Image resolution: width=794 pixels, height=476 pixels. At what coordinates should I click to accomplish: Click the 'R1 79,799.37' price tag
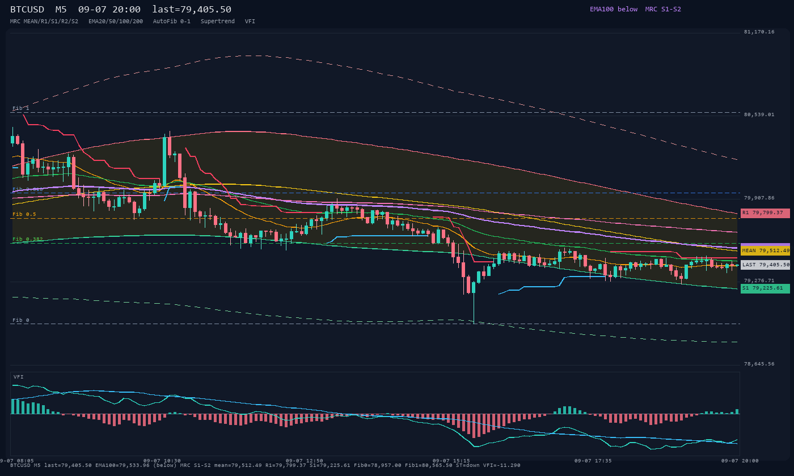click(765, 213)
